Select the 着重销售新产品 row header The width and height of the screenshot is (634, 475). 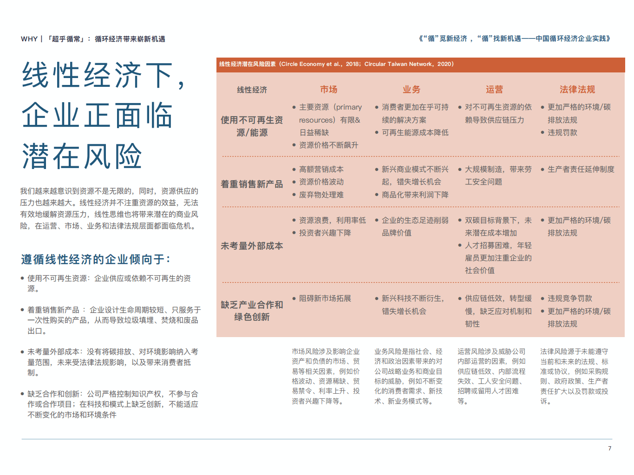(x=252, y=184)
